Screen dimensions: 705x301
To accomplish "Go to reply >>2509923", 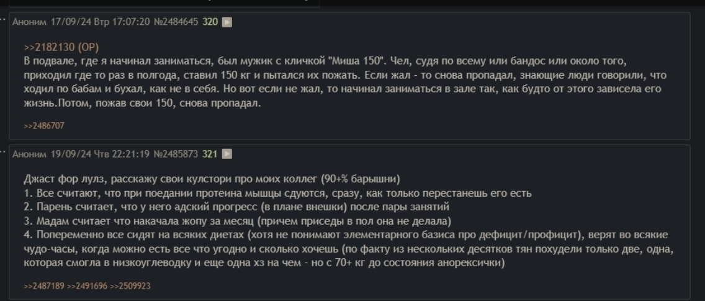I will [x=130, y=286].
